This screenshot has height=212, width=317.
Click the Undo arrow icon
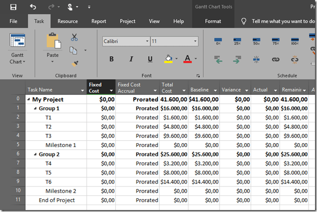[x=33, y=7]
